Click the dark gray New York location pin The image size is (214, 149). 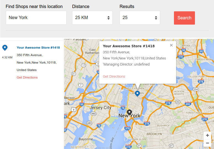click(129, 112)
